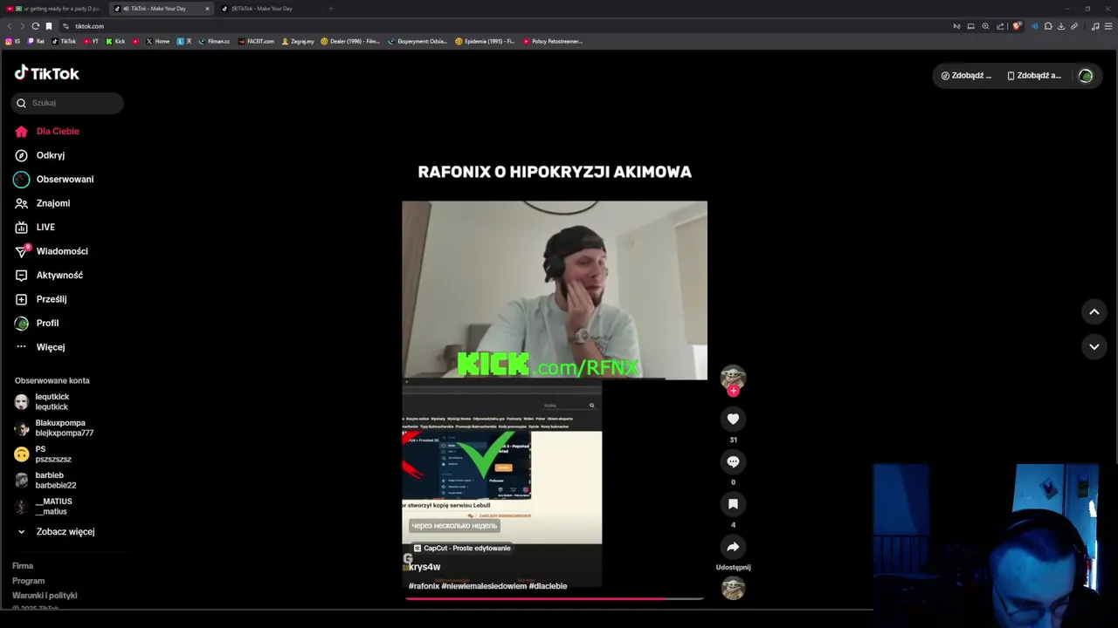Image resolution: width=1118 pixels, height=628 pixels.
Task: Go to next video down chevron
Action: [1094, 346]
